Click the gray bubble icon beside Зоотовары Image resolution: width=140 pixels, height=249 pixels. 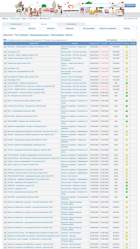tap(5, 80)
